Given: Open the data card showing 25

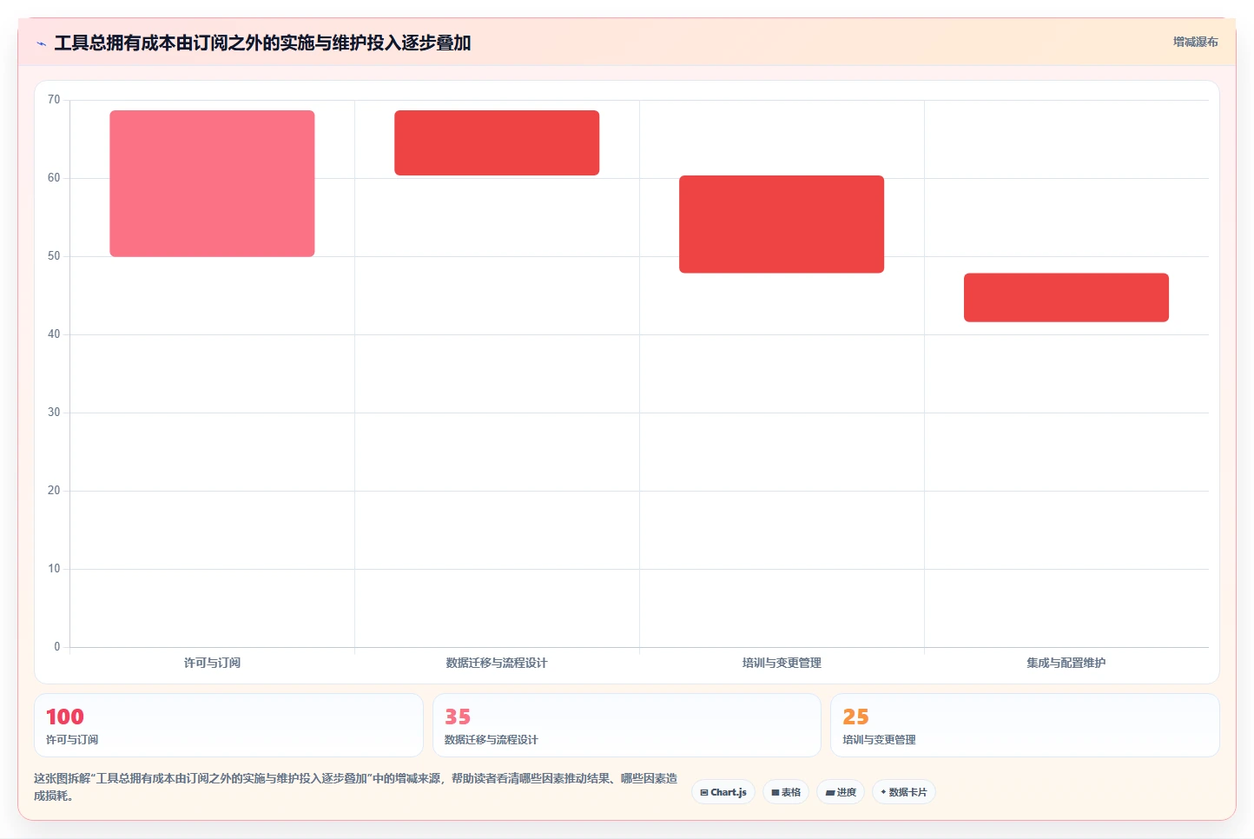Looking at the screenshot, I should pyautogui.click(x=1025, y=725).
